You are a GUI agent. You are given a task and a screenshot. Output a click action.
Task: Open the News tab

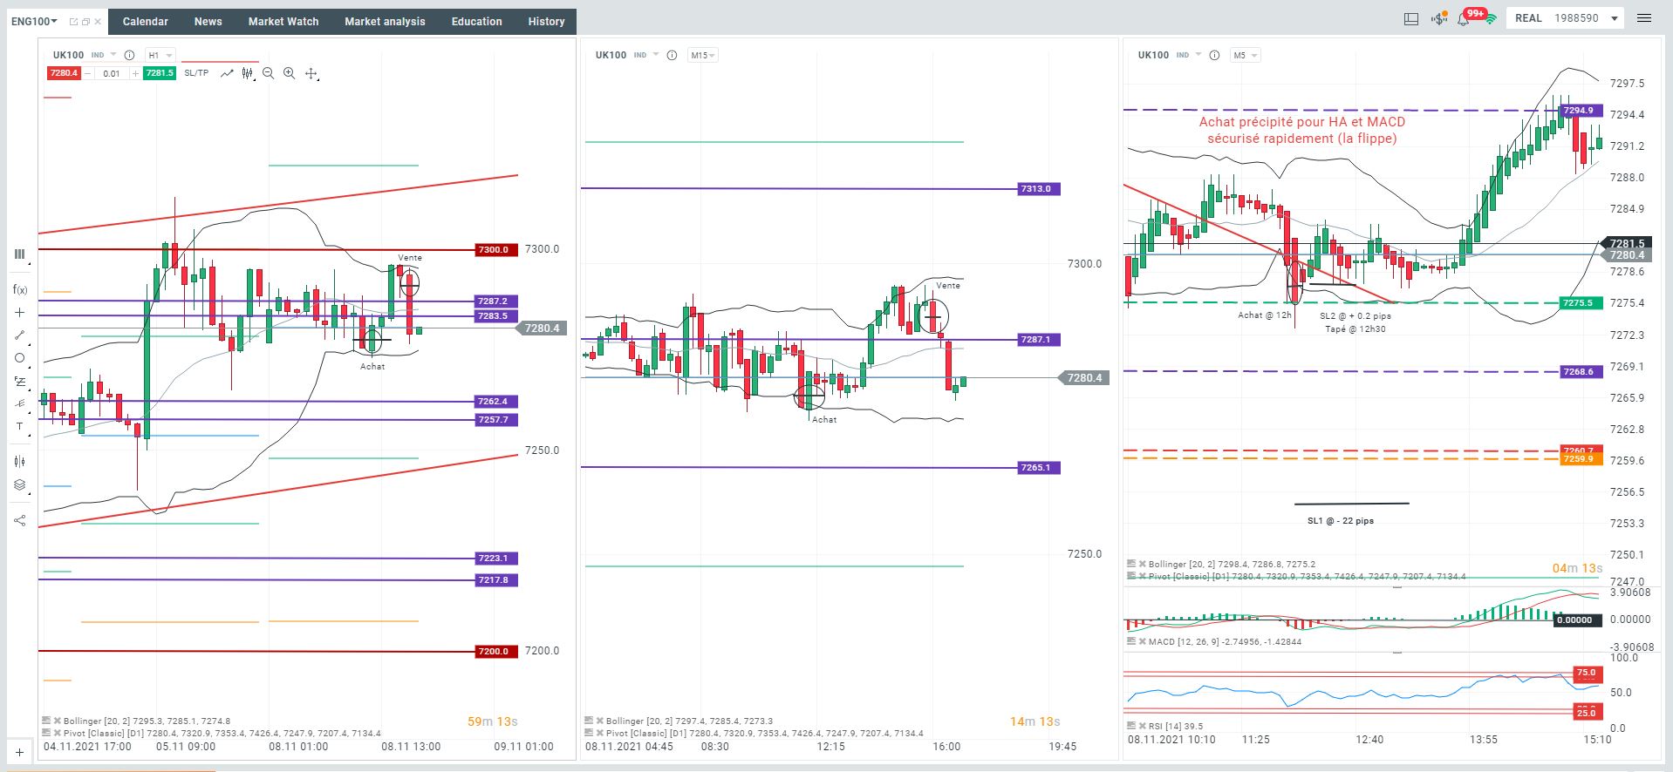click(208, 22)
